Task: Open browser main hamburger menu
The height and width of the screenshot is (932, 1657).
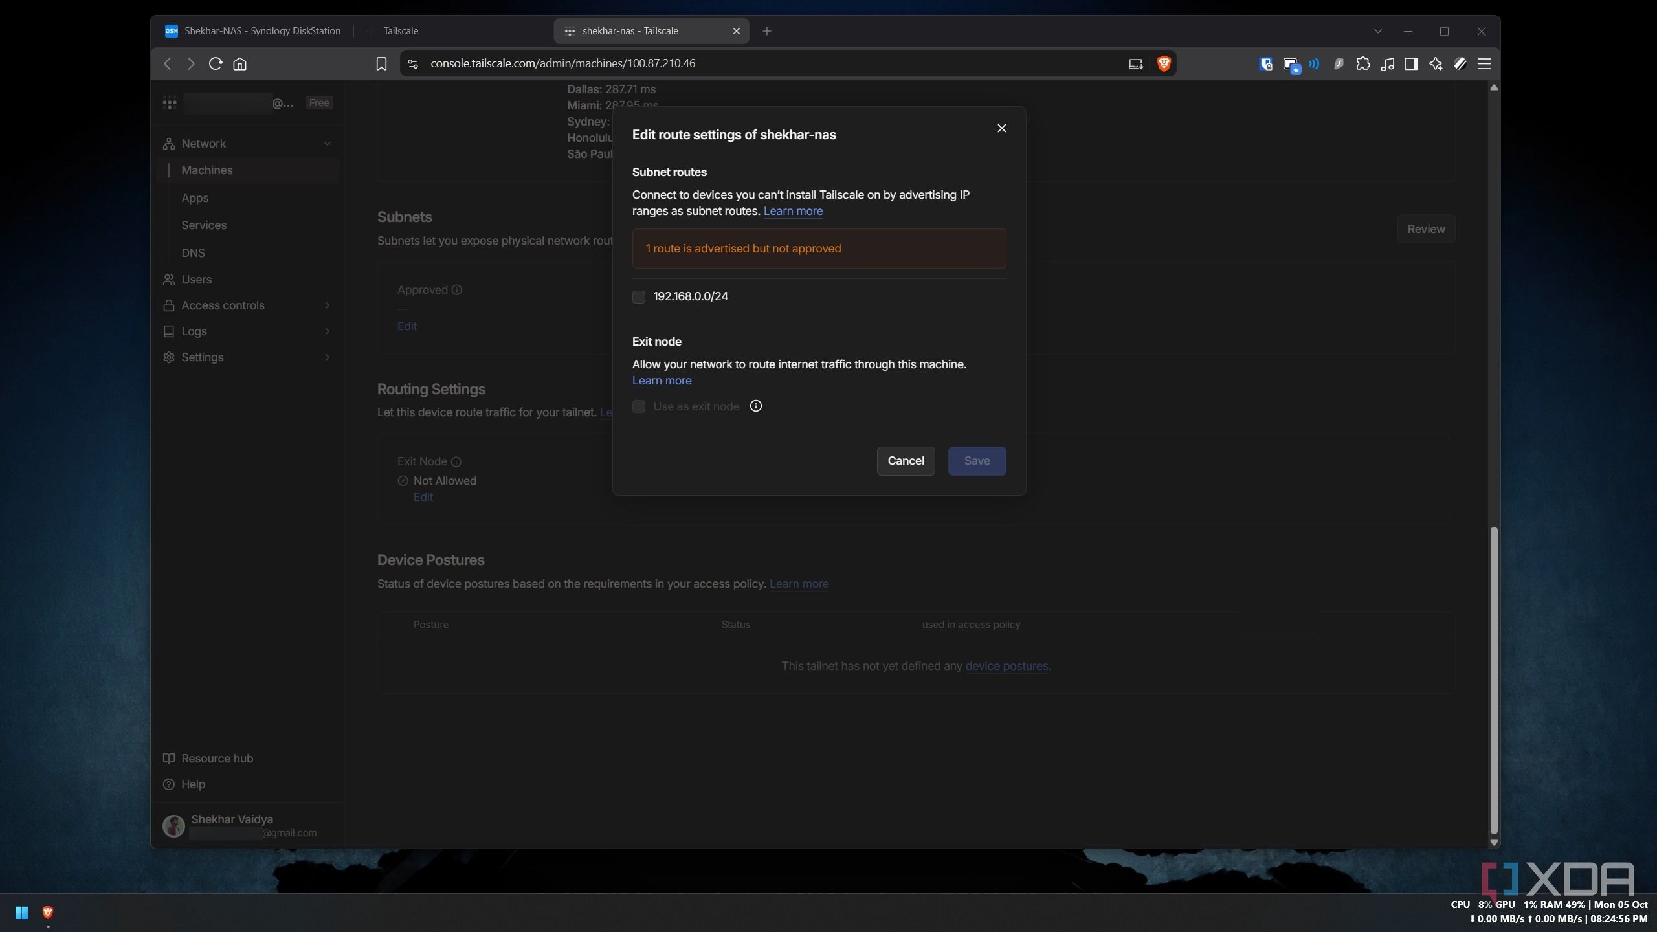Action: tap(1484, 63)
